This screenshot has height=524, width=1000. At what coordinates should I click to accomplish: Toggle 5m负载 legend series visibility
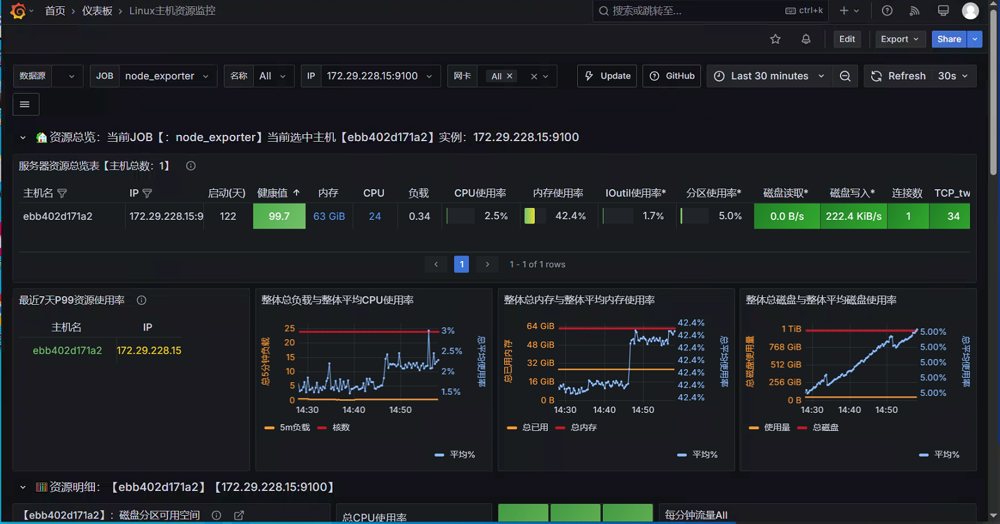coord(287,428)
